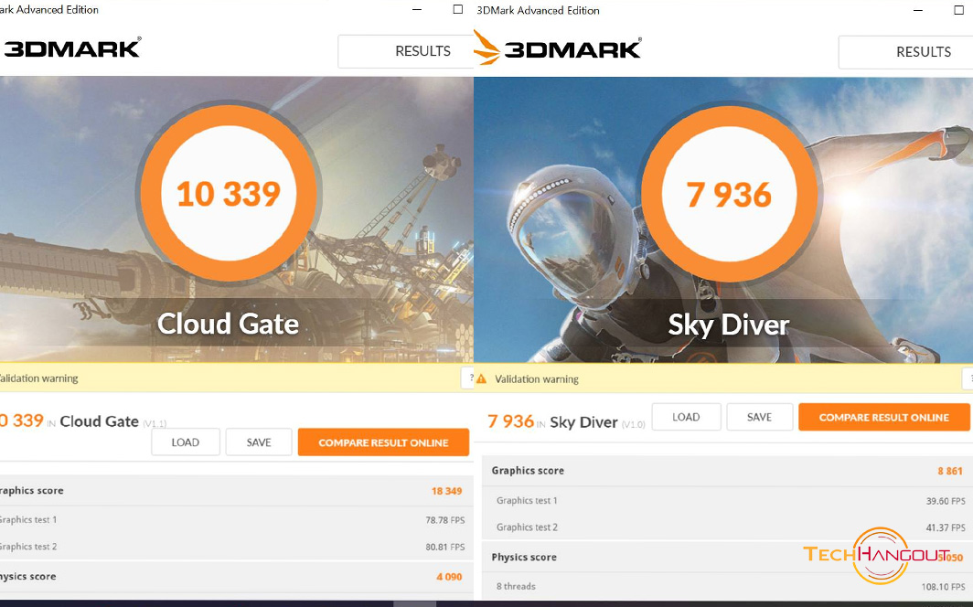This screenshot has width=973, height=607.
Task: Click SAVE button in Cloud Gate window
Action: point(259,442)
